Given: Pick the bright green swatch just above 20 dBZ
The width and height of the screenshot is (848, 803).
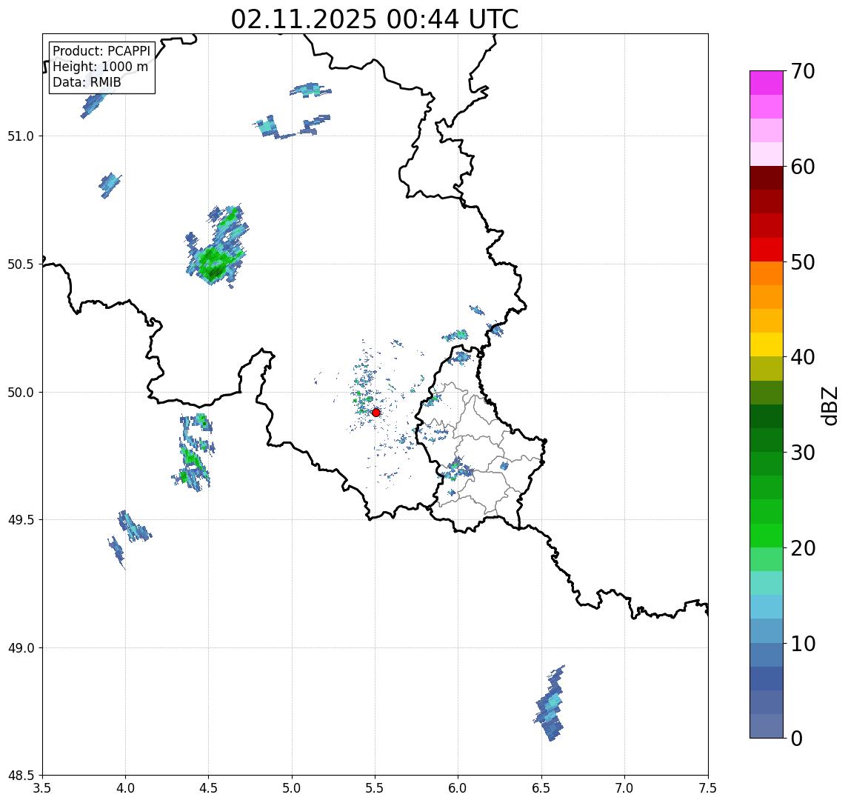Looking at the screenshot, I should click(x=767, y=535).
